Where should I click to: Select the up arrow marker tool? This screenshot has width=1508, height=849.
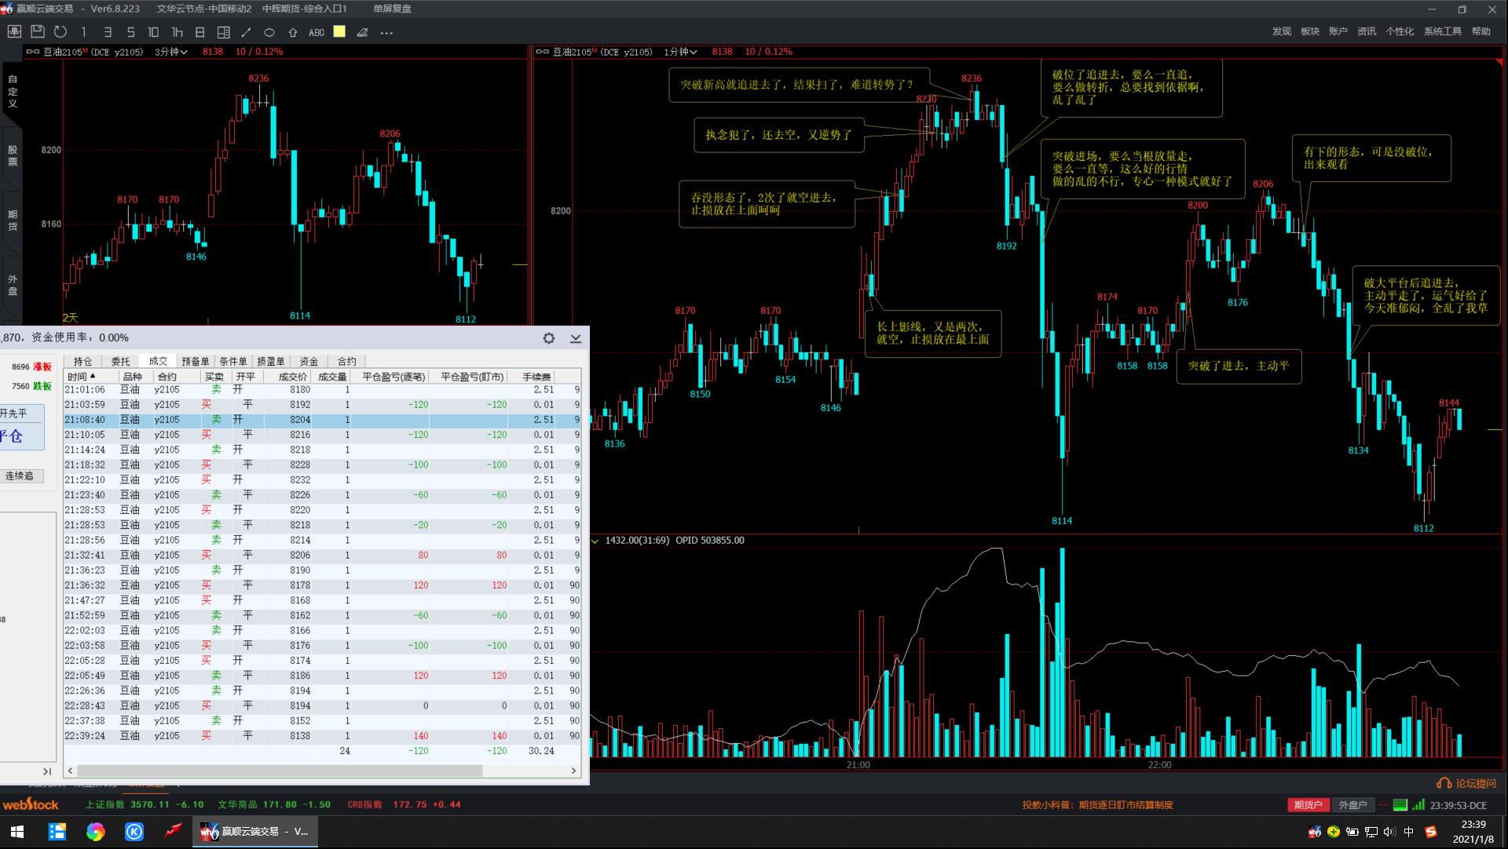point(293,32)
